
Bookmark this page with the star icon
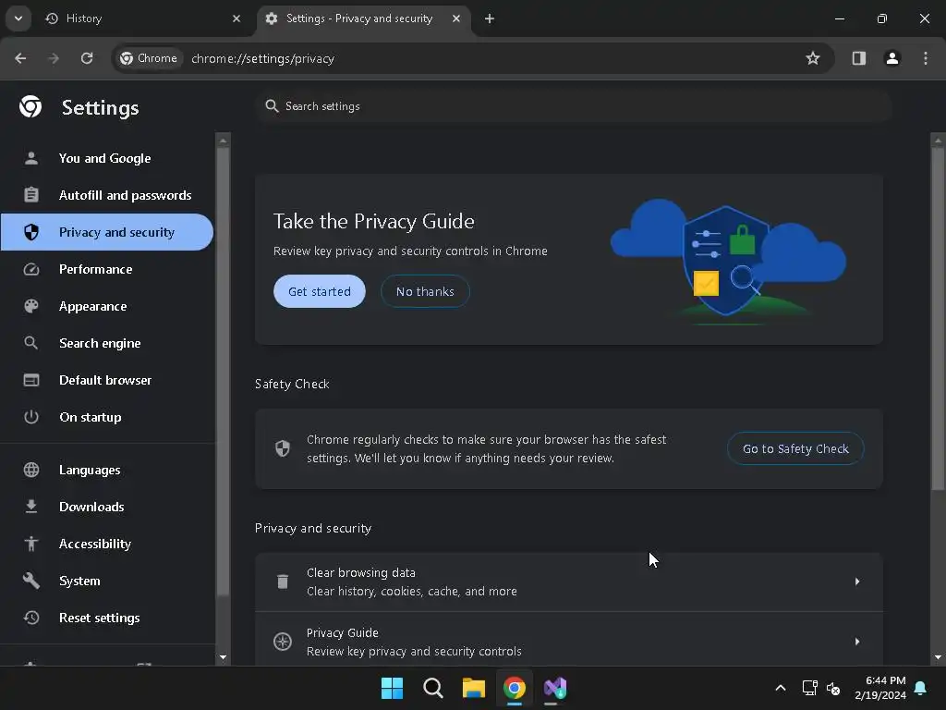[813, 58]
